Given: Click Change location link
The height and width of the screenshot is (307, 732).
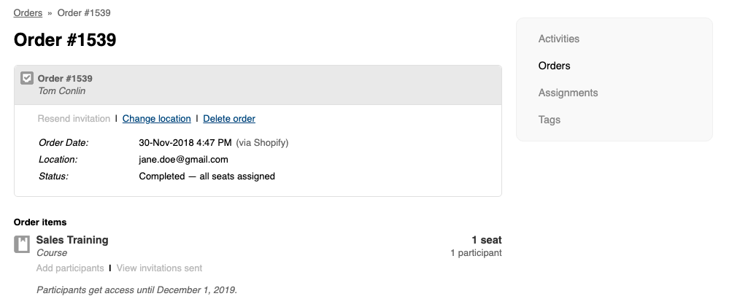Looking at the screenshot, I should pyautogui.click(x=156, y=119).
